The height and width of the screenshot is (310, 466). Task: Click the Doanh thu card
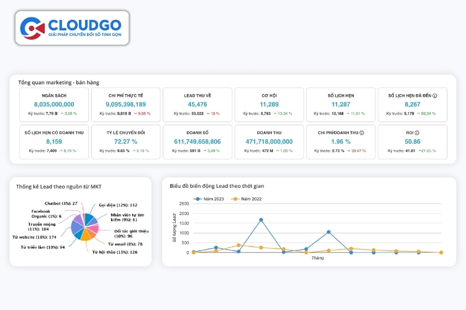[269, 142]
